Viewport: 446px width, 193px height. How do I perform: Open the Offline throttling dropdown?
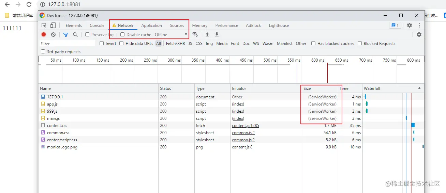[x=171, y=34]
